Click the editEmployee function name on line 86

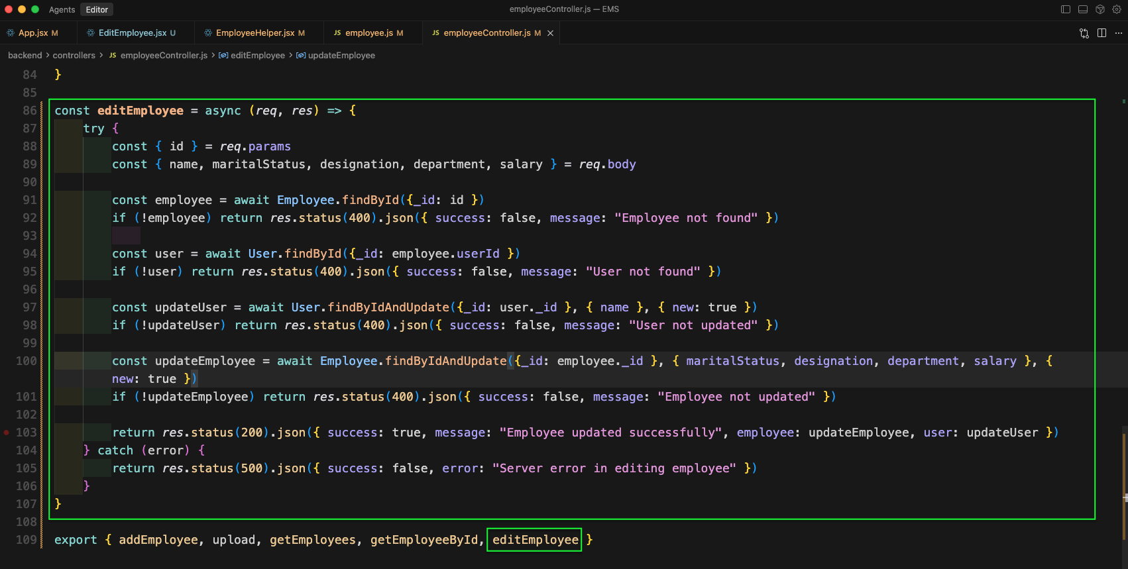click(141, 111)
